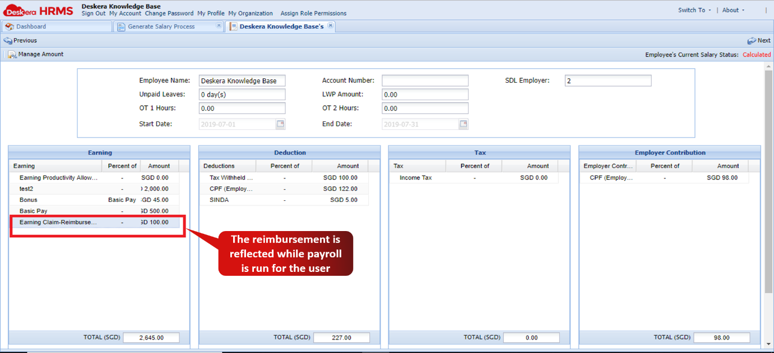Viewport: 774px width, 353px height.
Task: Click the Previous arrow icon
Action: click(x=8, y=40)
